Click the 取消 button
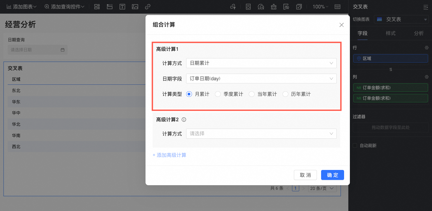 [x=306, y=175]
